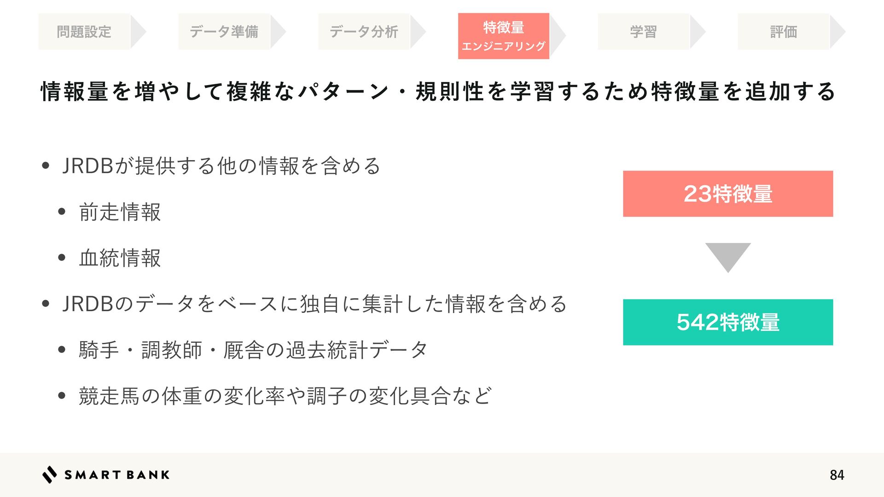Click the gray downward triangle arrow
This screenshot has height=497, width=884.
[727, 256]
